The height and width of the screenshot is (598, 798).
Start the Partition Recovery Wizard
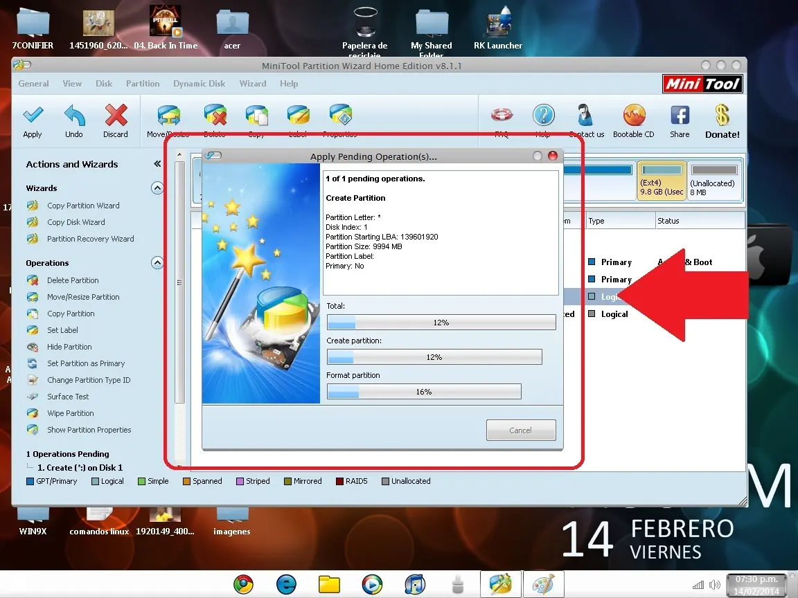pos(91,239)
